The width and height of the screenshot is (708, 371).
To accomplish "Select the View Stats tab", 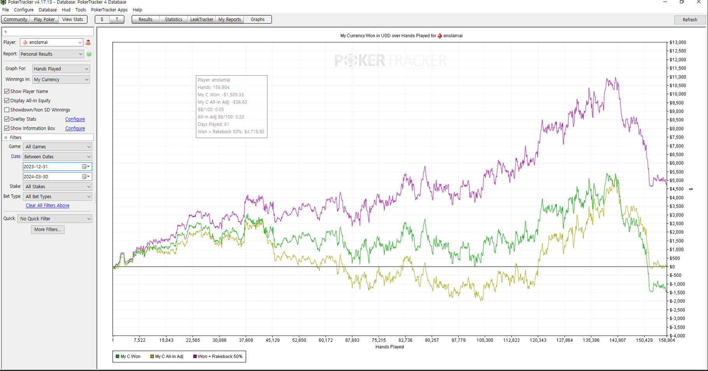I will tap(73, 19).
